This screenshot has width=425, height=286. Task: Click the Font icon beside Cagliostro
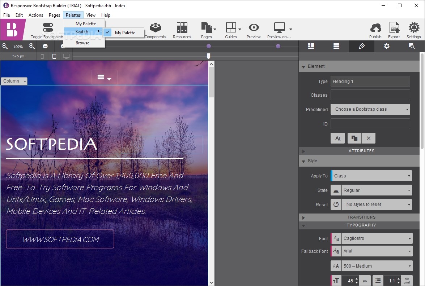pyautogui.click(x=336, y=238)
